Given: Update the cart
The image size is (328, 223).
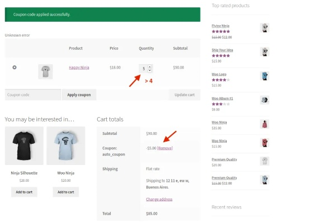Looking at the screenshot, I should coord(184,95).
